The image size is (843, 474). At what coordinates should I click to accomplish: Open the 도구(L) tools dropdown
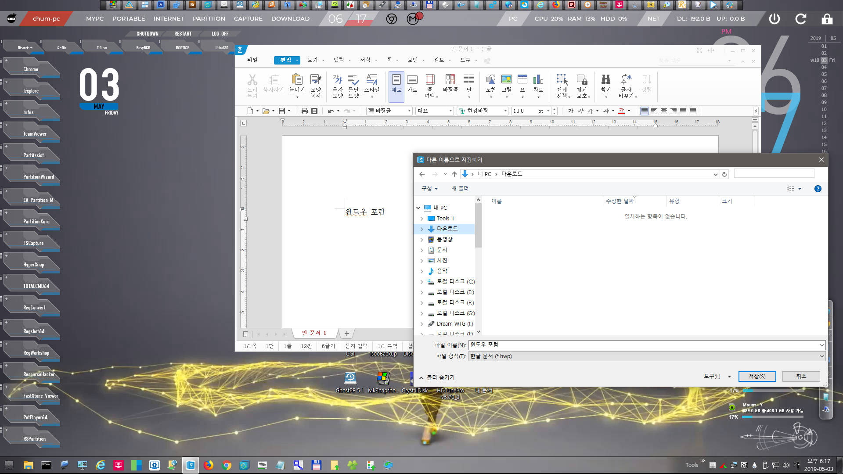tap(717, 377)
